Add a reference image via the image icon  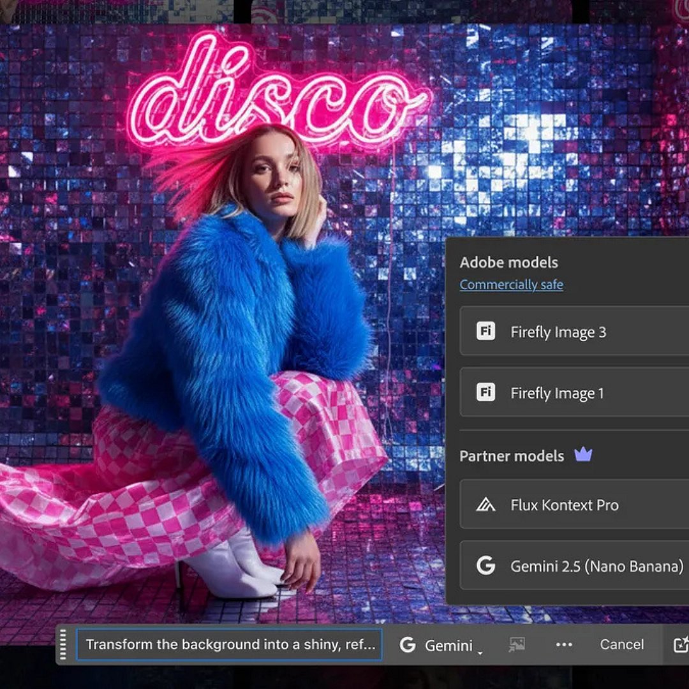click(516, 644)
